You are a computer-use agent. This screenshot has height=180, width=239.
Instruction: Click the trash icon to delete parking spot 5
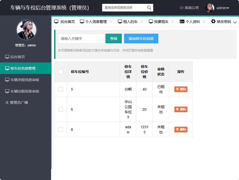click(x=177, y=89)
